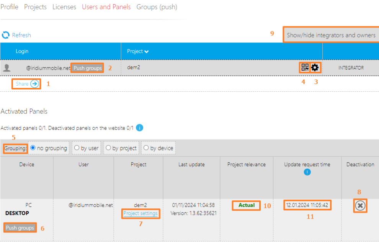Open the QR code icon for dem2
379x242 pixels.
[305, 68]
